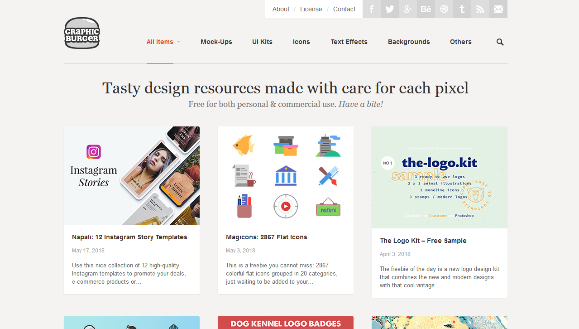
Task: Click the Logo Kit description text
Action: pyautogui.click(x=440, y=277)
